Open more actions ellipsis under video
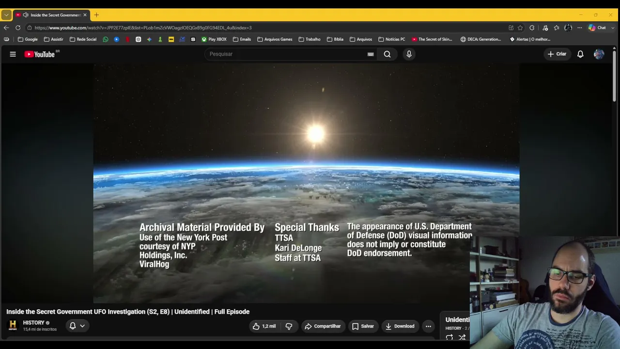Viewport: 620px width, 349px height. (x=428, y=326)
